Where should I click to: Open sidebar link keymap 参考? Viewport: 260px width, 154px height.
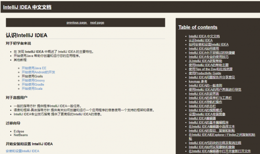pyautogui.click(x=198, y=81)
